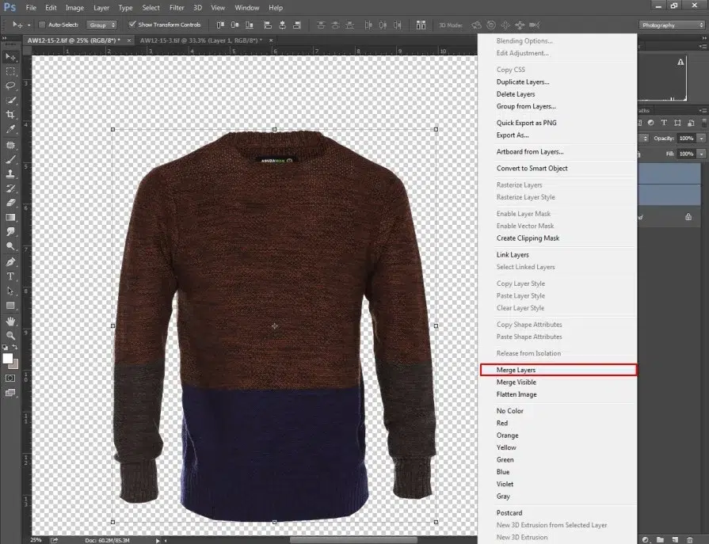
Task: Select the Path Selection tool
Action: tap(10, 291)
